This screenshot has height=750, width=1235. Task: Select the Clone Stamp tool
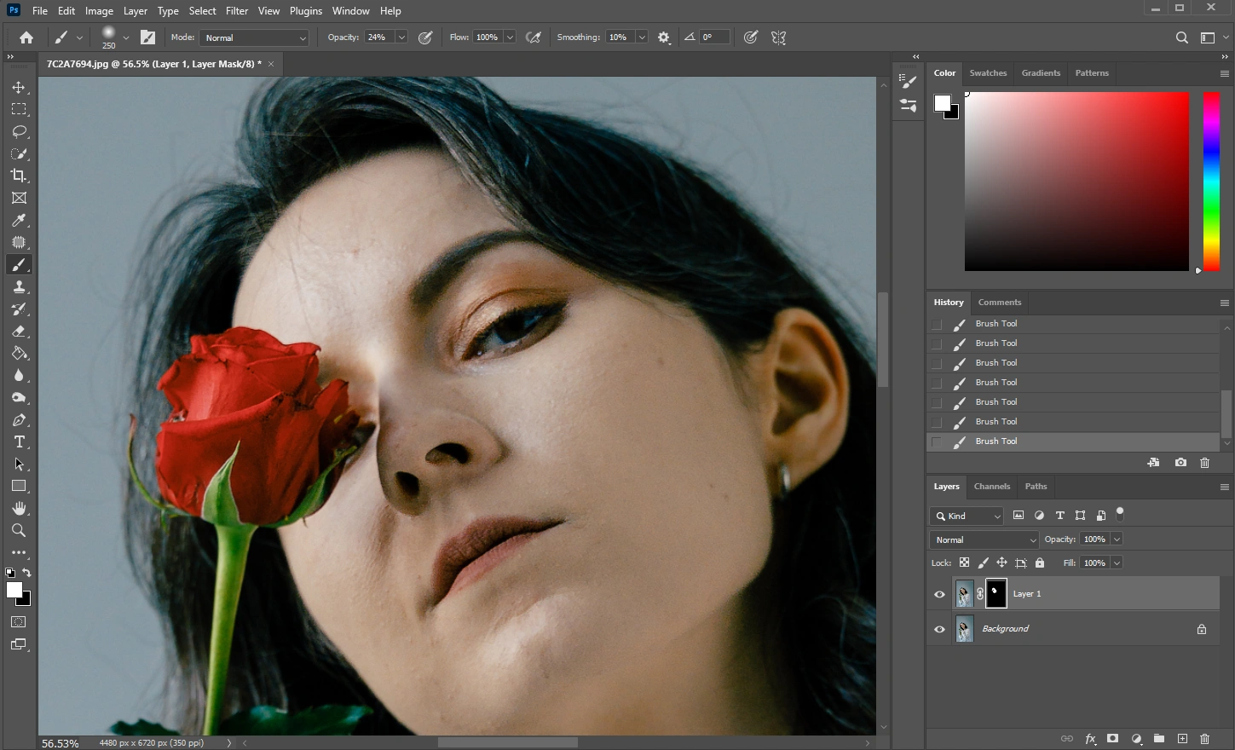pyautogui.click(x=19, y=287)
